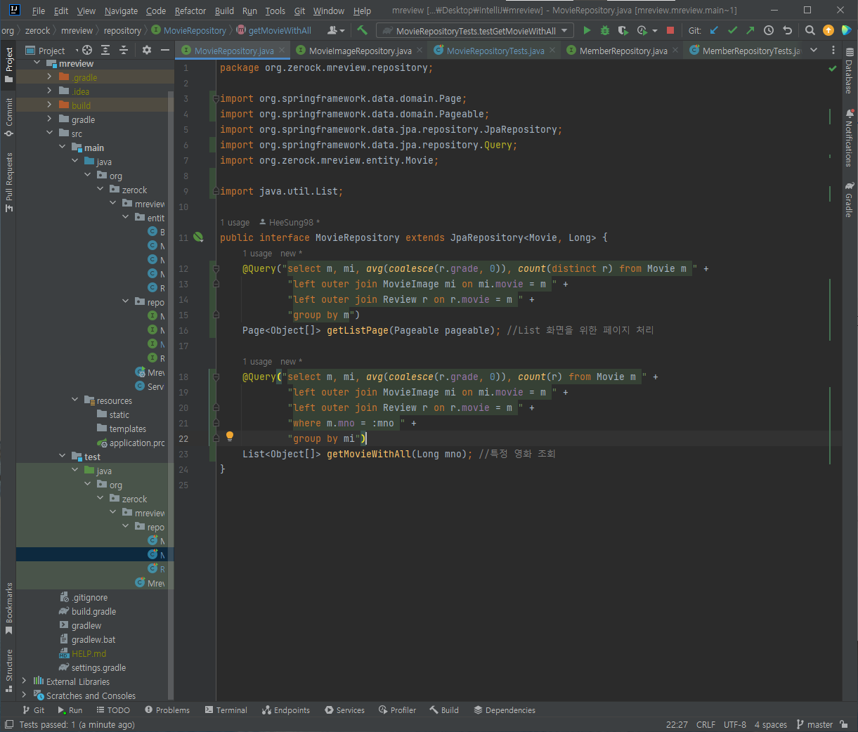Screen dimensions: 858x732
Task: Open the Gradle tool window
Action: click(850, 200)
